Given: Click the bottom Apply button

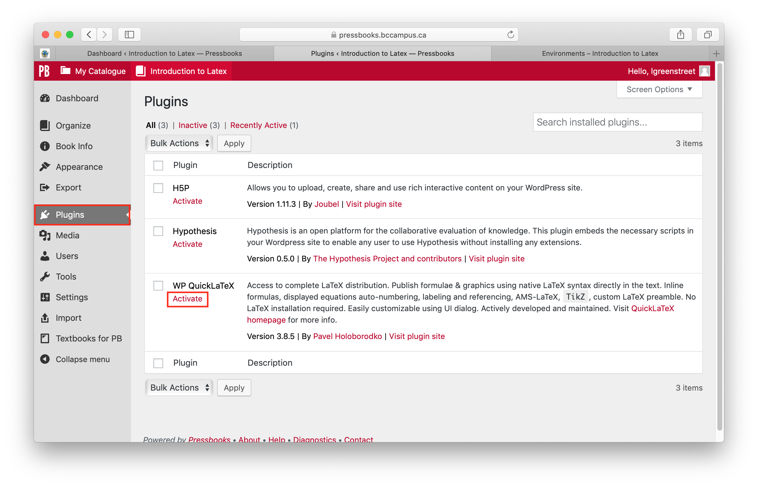Looking at the screenshot, I should (234, 388).
